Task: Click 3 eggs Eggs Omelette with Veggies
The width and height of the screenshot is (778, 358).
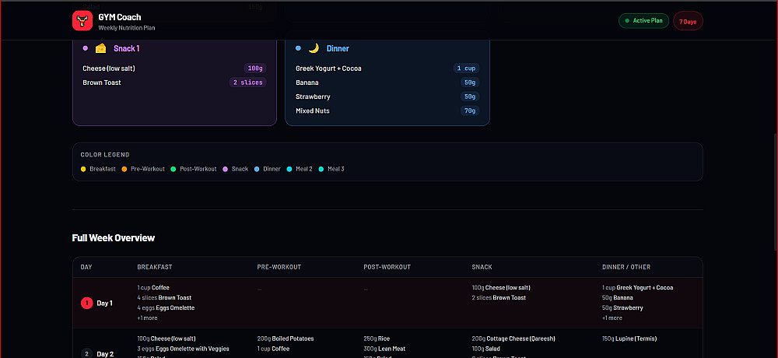Action: point(183,349)
